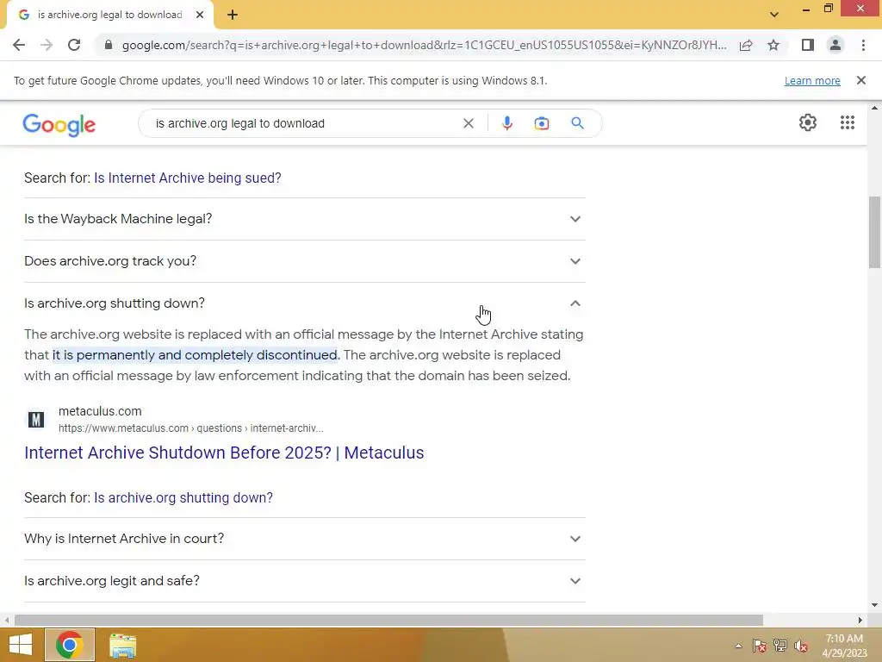
Task: Click the Chrome taskbar icon
Action: 69,645
